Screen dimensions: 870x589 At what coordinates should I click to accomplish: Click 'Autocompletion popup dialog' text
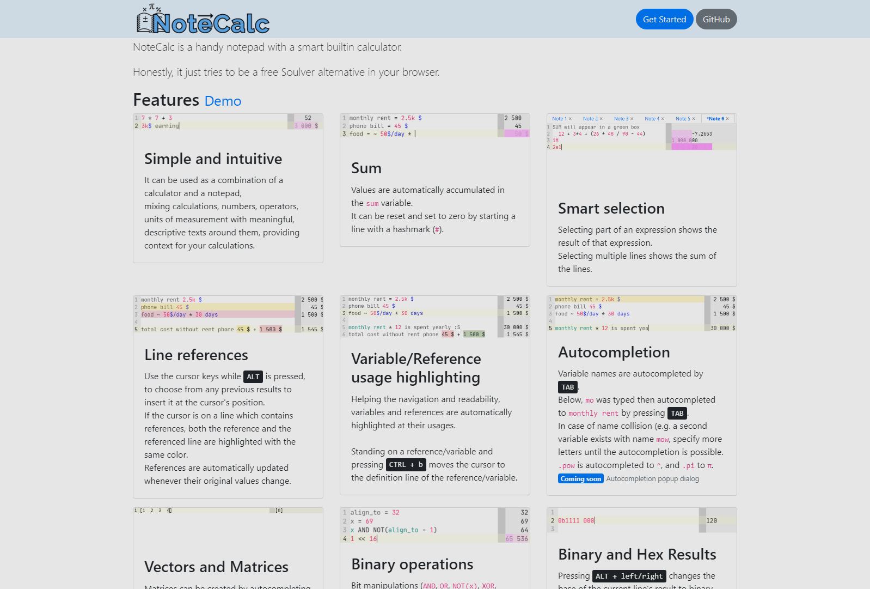point(653,479)
